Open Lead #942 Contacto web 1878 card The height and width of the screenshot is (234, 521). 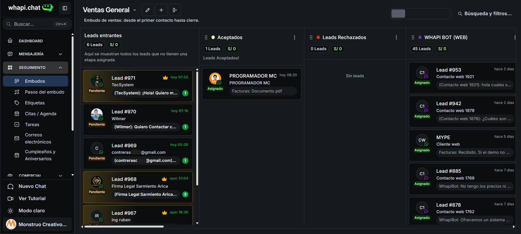coord(462,111)
